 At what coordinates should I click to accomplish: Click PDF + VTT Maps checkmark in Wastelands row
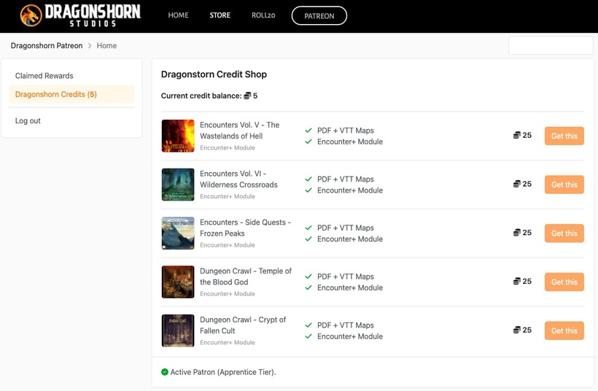pyautogui.click(x=308, y=131)
